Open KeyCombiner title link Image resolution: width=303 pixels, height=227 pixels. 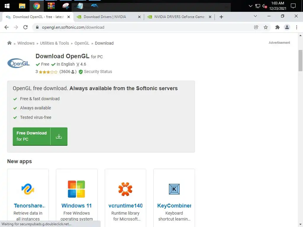(x=174, y=206)
